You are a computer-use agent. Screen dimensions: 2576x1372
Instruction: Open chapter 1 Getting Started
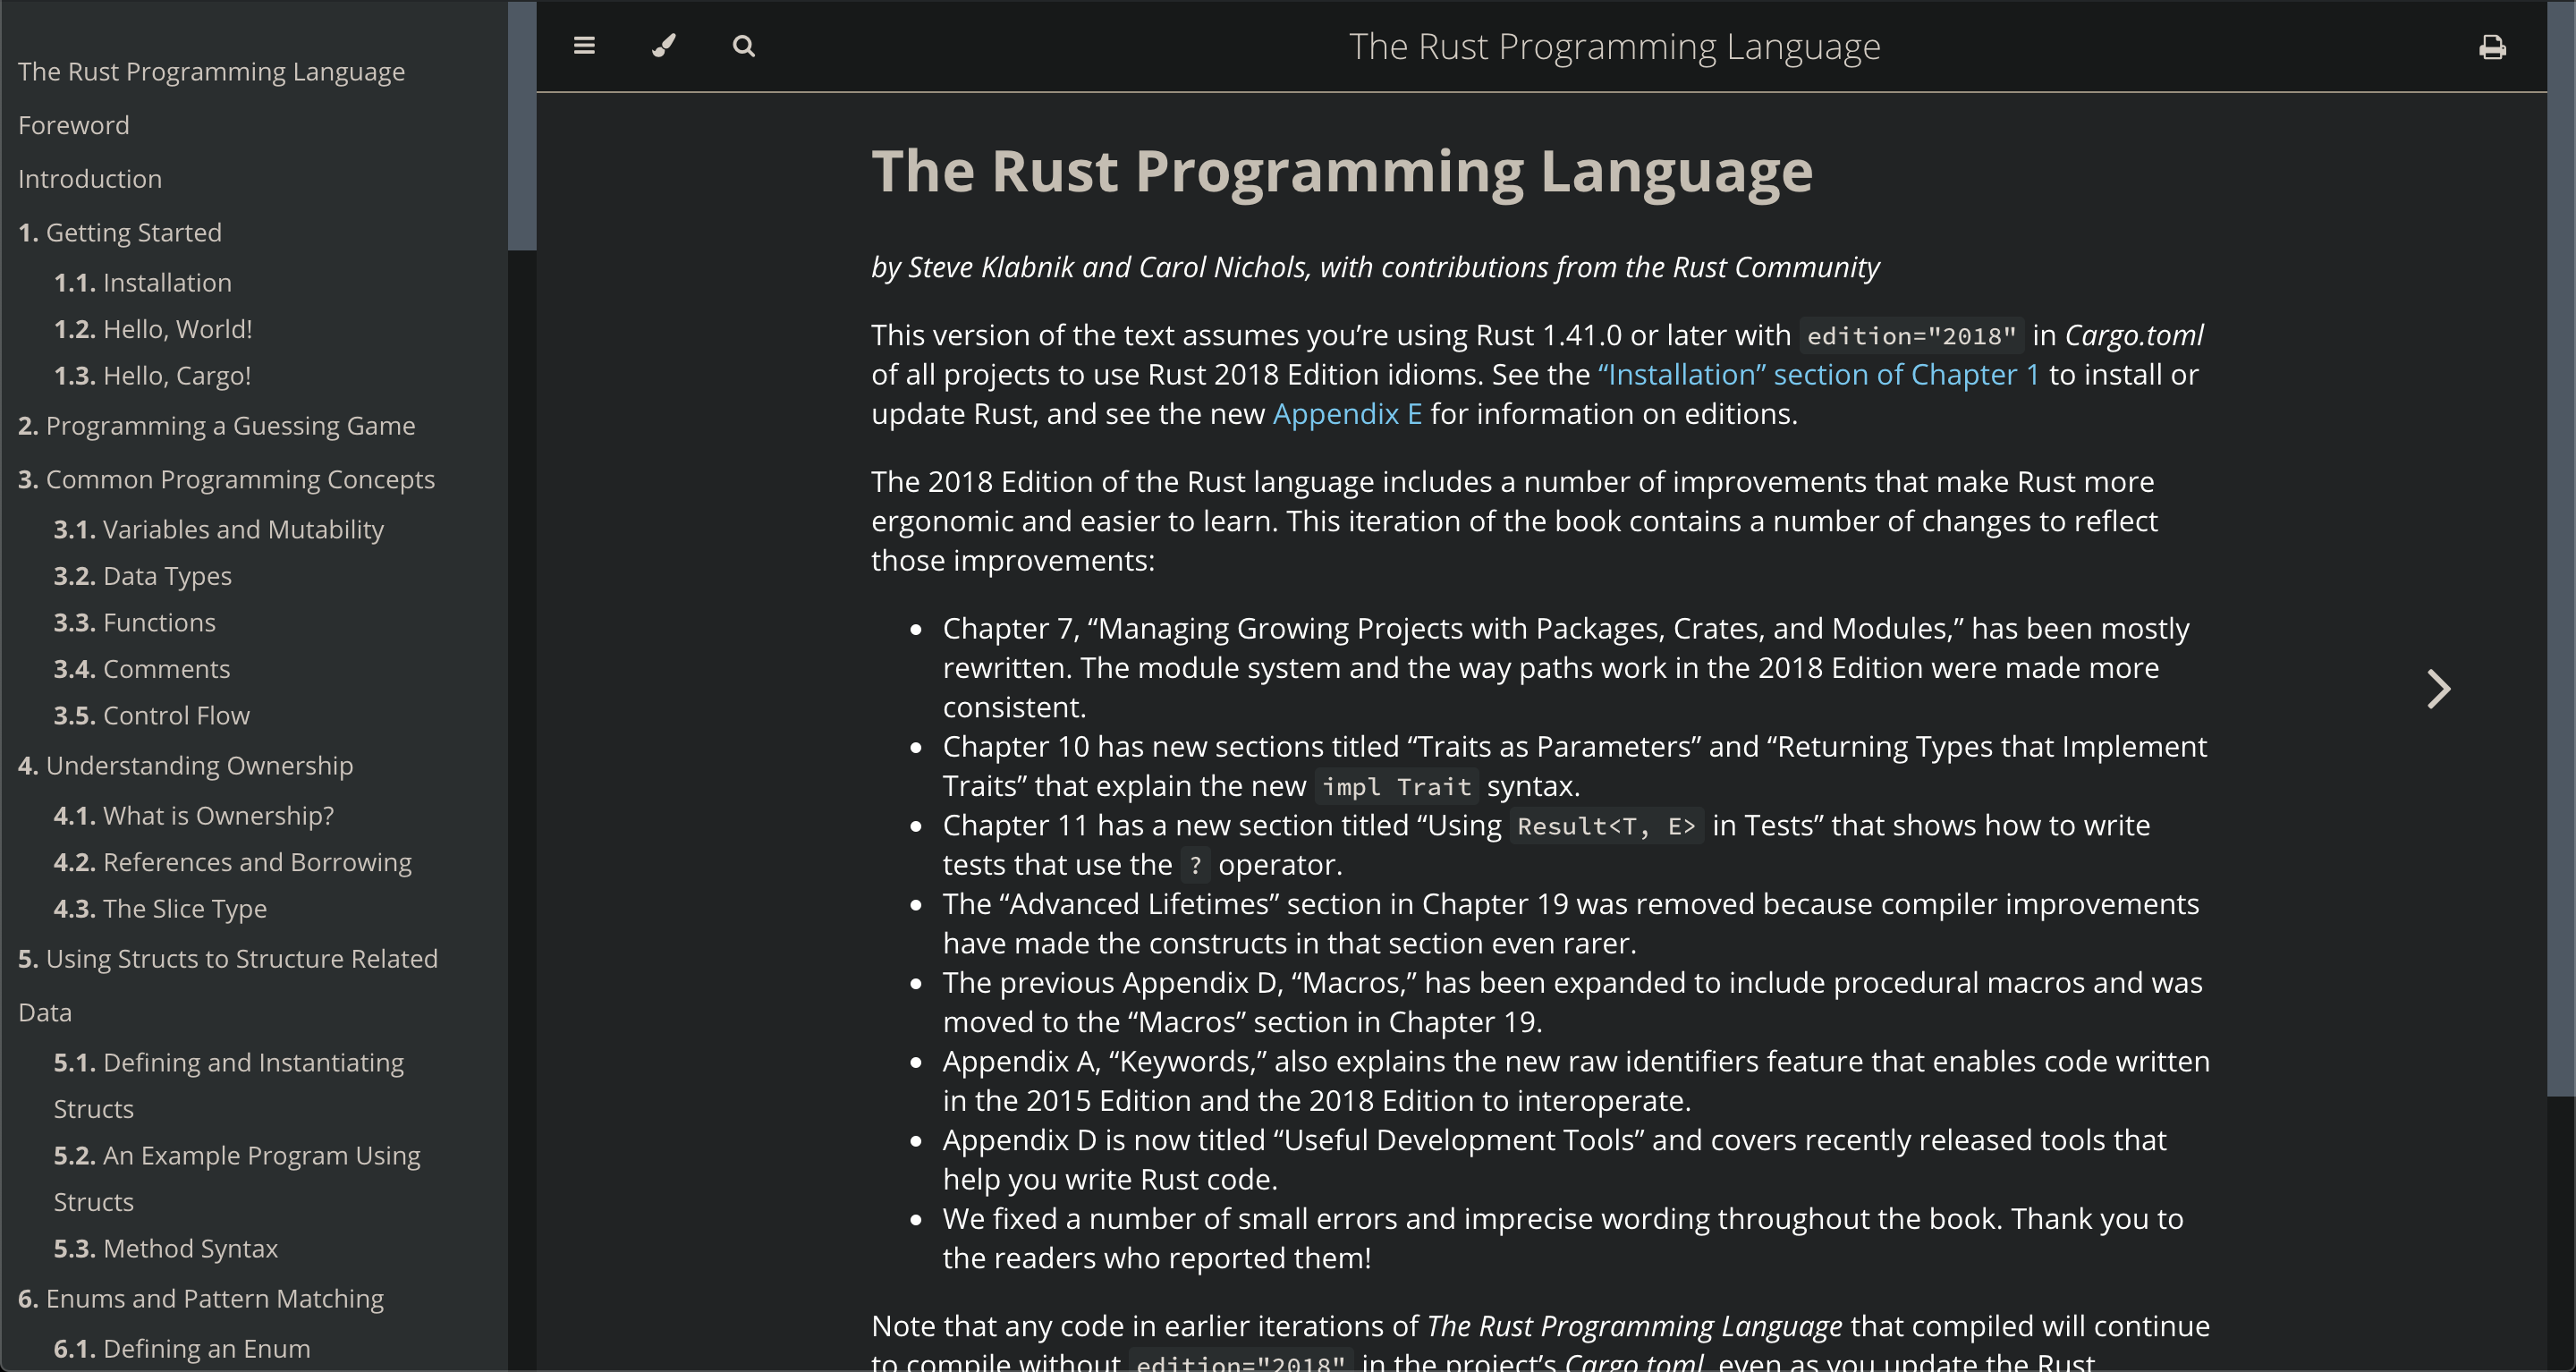click(120, 232)
